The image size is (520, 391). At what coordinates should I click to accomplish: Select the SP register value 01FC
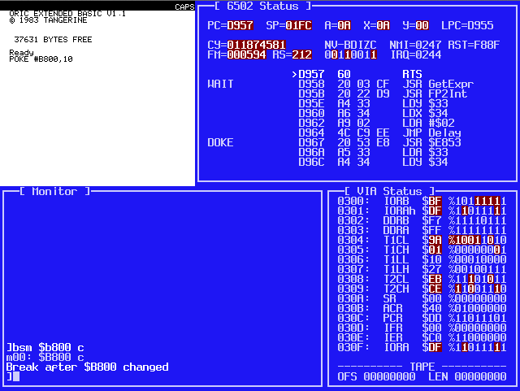click(x=298, y=25)
